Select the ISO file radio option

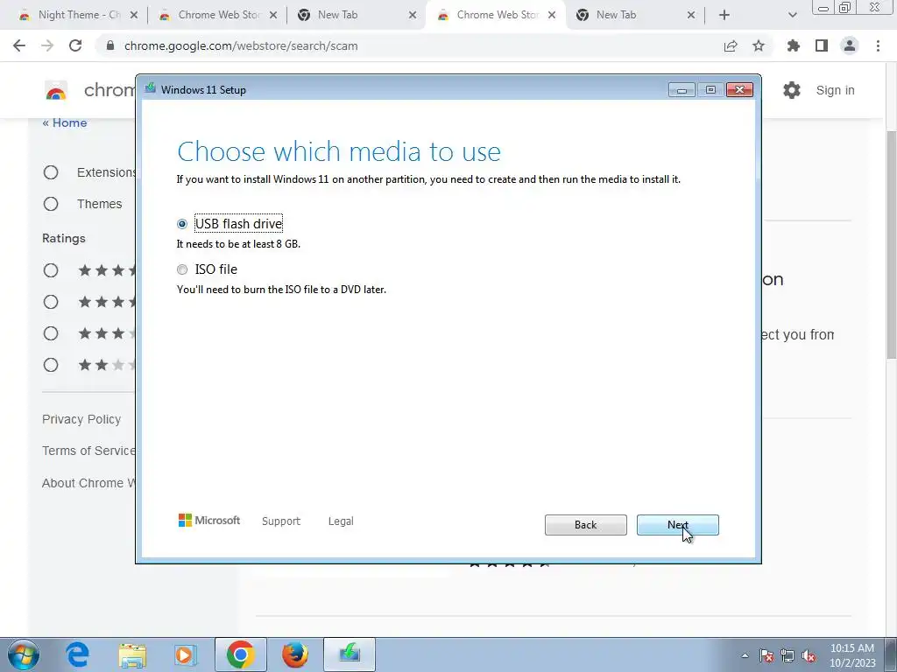pyautogui.click(x=182, y=269)
